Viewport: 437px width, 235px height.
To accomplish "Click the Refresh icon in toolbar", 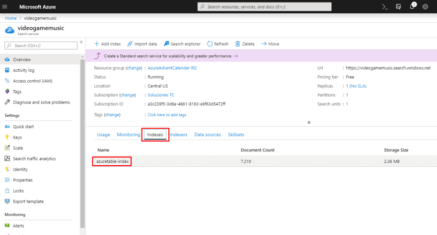I will click(x=210, y=44).
